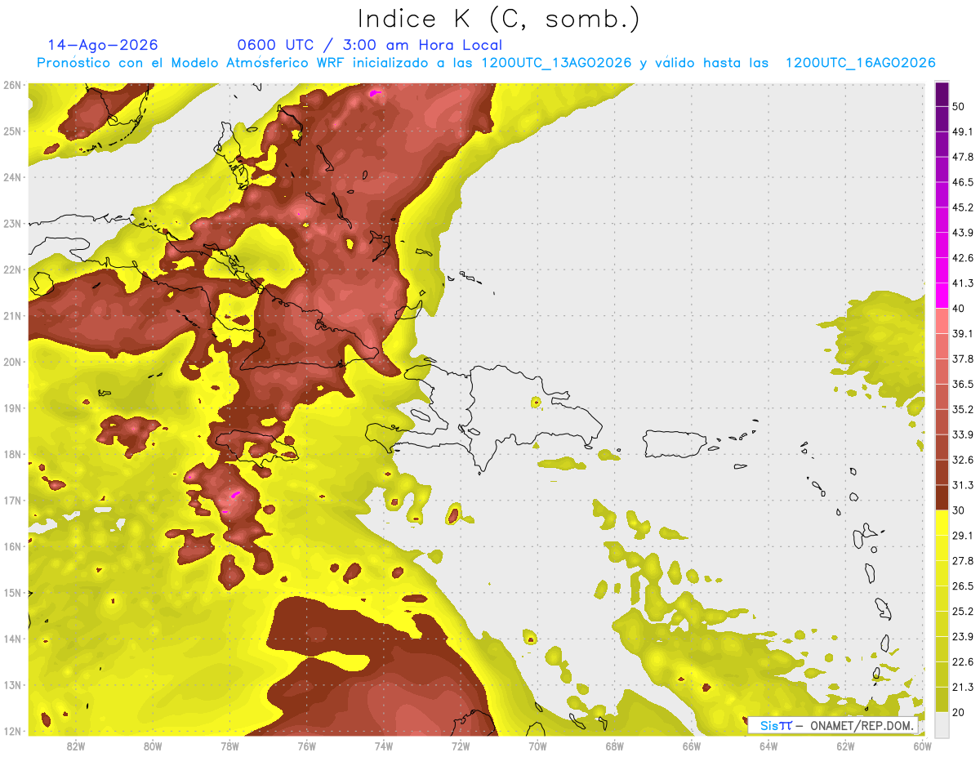
Task: Click the "72W" longitude label
Action: point(461,746)
